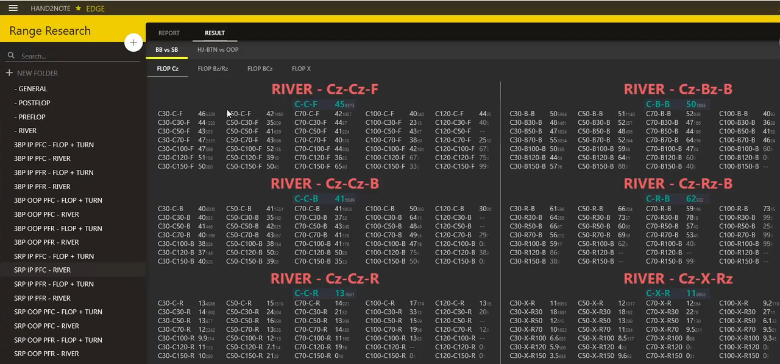Click the RIVER - Cz-Cz-R heading

[325, 279]
